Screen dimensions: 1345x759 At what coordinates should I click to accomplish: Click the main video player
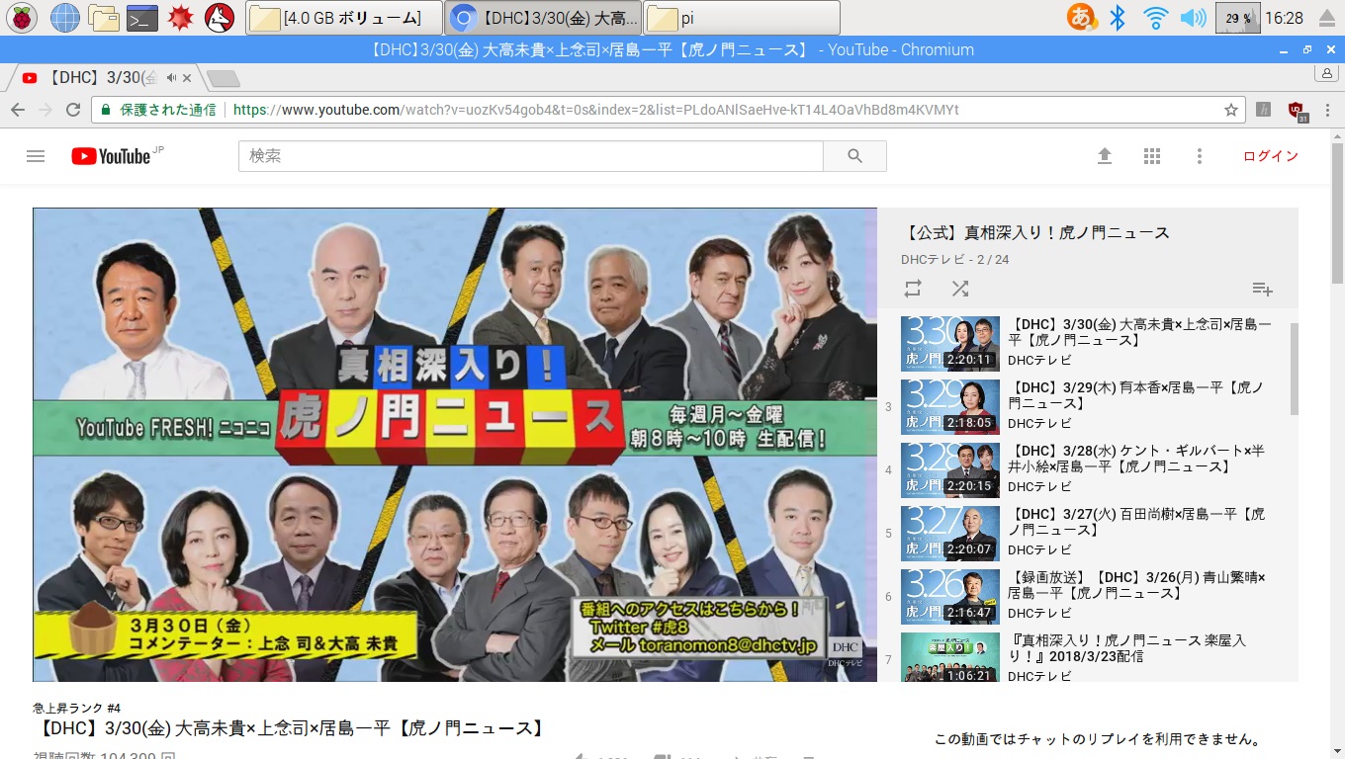[455, 445]
